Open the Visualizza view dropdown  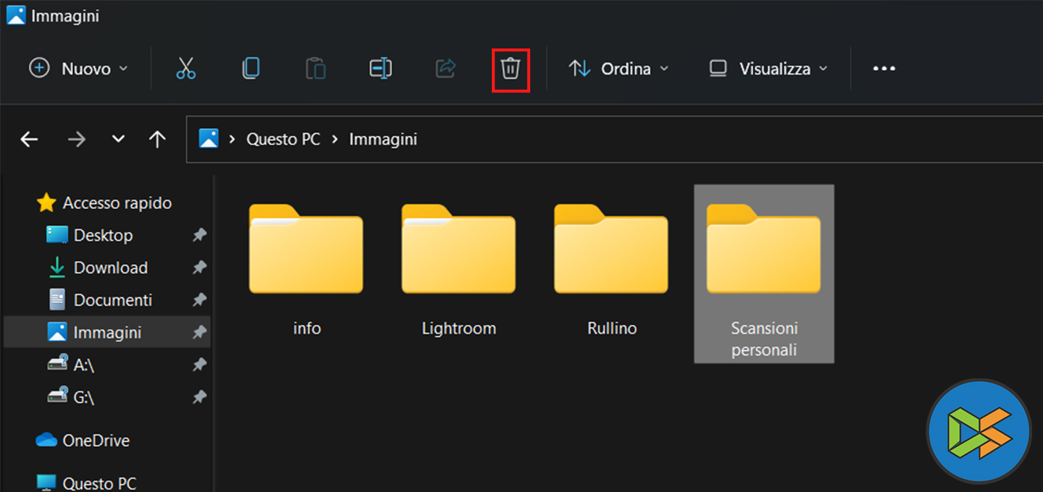click(x=768, y=69)
